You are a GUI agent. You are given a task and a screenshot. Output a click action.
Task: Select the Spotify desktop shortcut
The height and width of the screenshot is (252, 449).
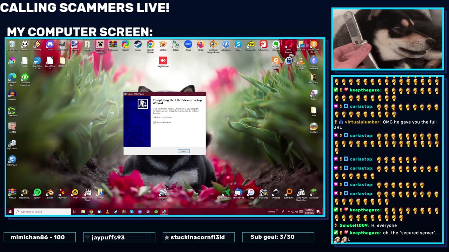click(37, 194)
